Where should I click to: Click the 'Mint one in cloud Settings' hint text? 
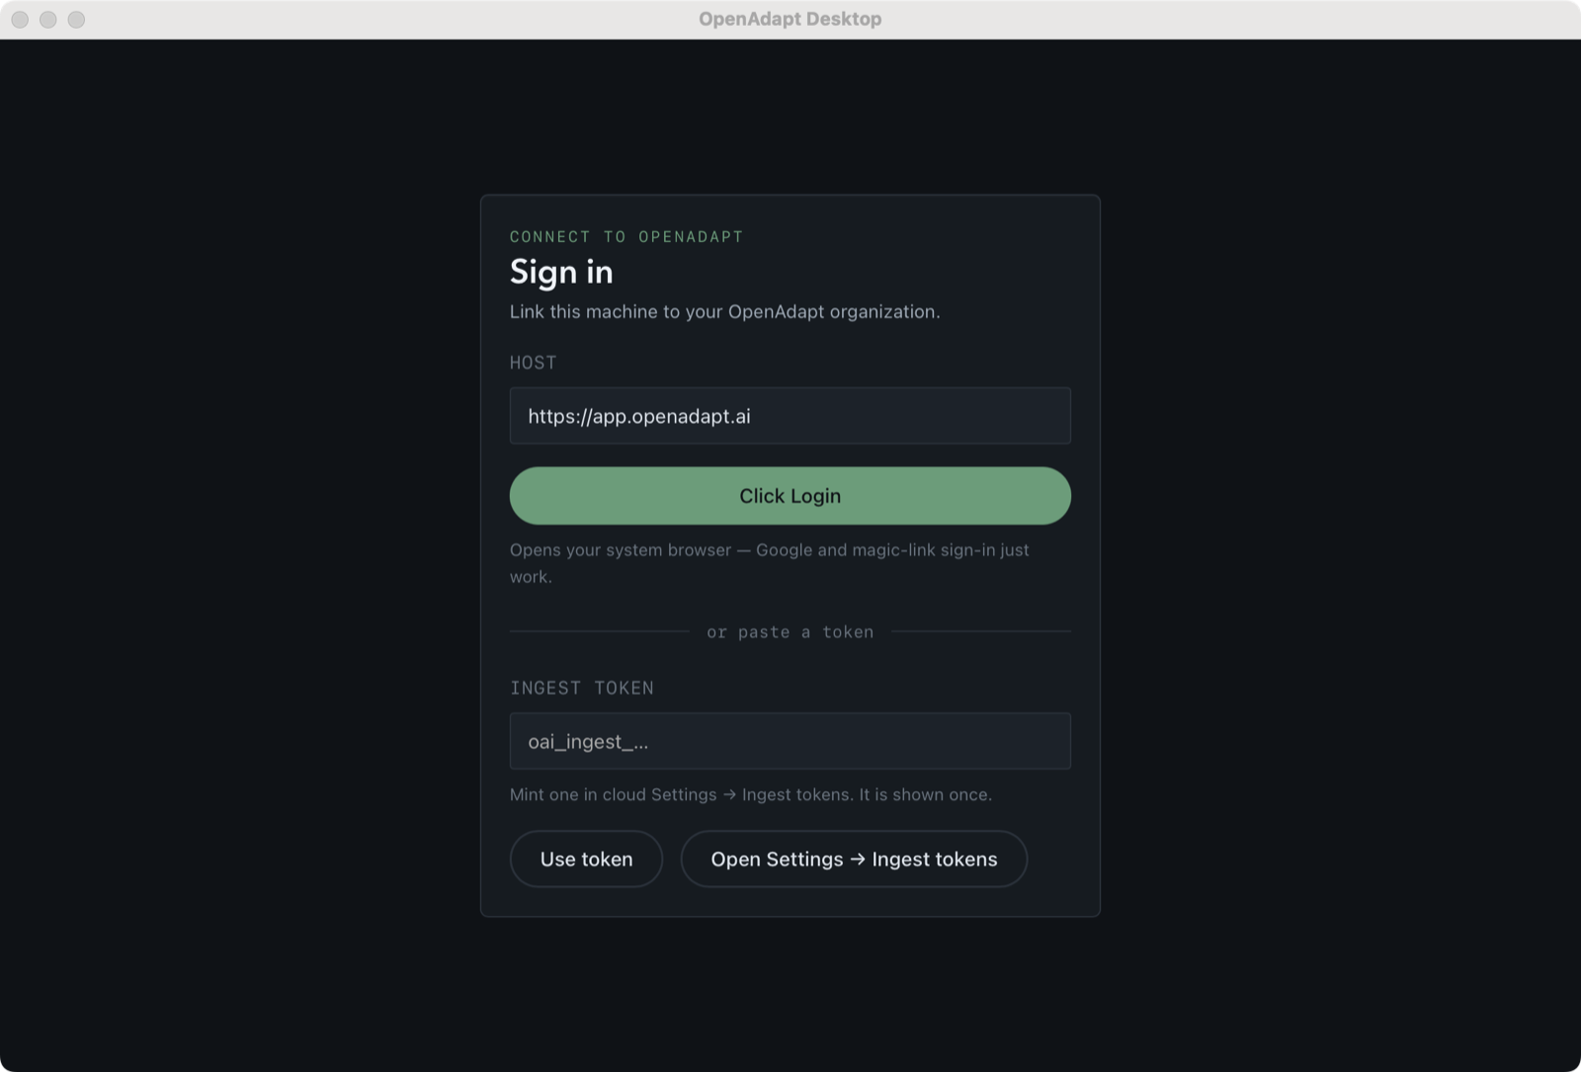[751, 794]
